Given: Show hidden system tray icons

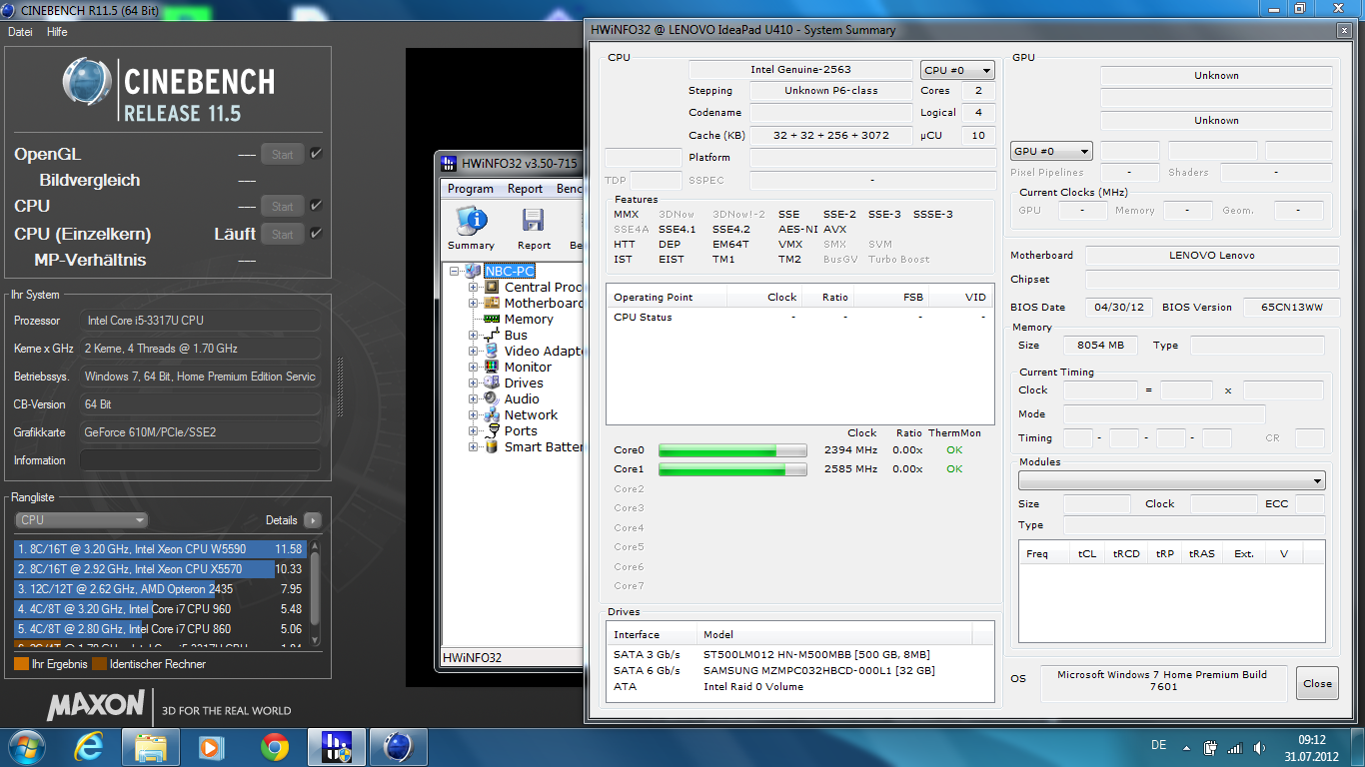Looking at the screenshot, I should pyautogui.click(x=1187, y=747).
